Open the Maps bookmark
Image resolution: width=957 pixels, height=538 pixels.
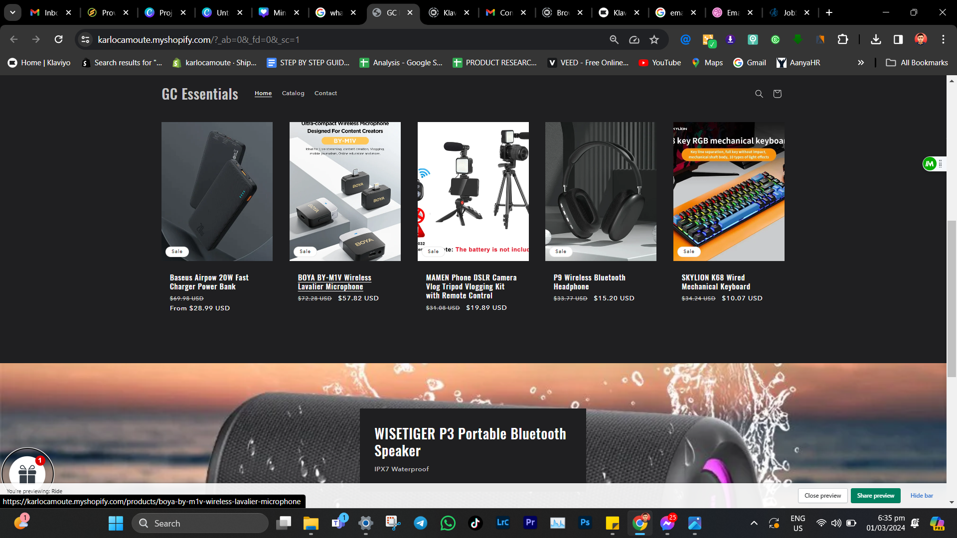click(707, 62)
